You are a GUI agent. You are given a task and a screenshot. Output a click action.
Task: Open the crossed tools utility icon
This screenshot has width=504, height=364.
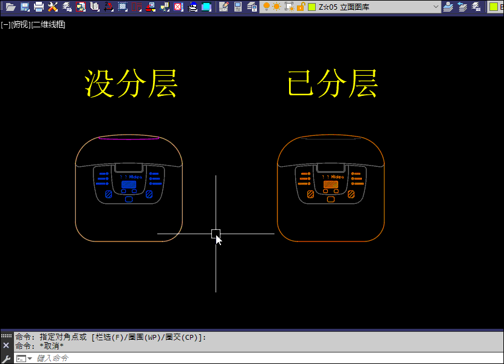click(53, 7)
